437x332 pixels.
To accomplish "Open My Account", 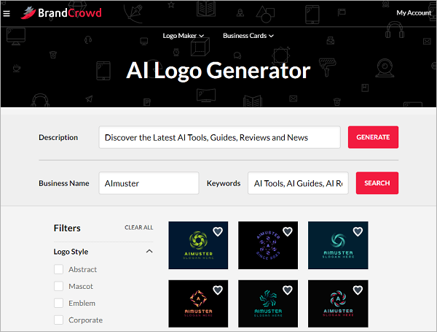I will coord(414,13).
